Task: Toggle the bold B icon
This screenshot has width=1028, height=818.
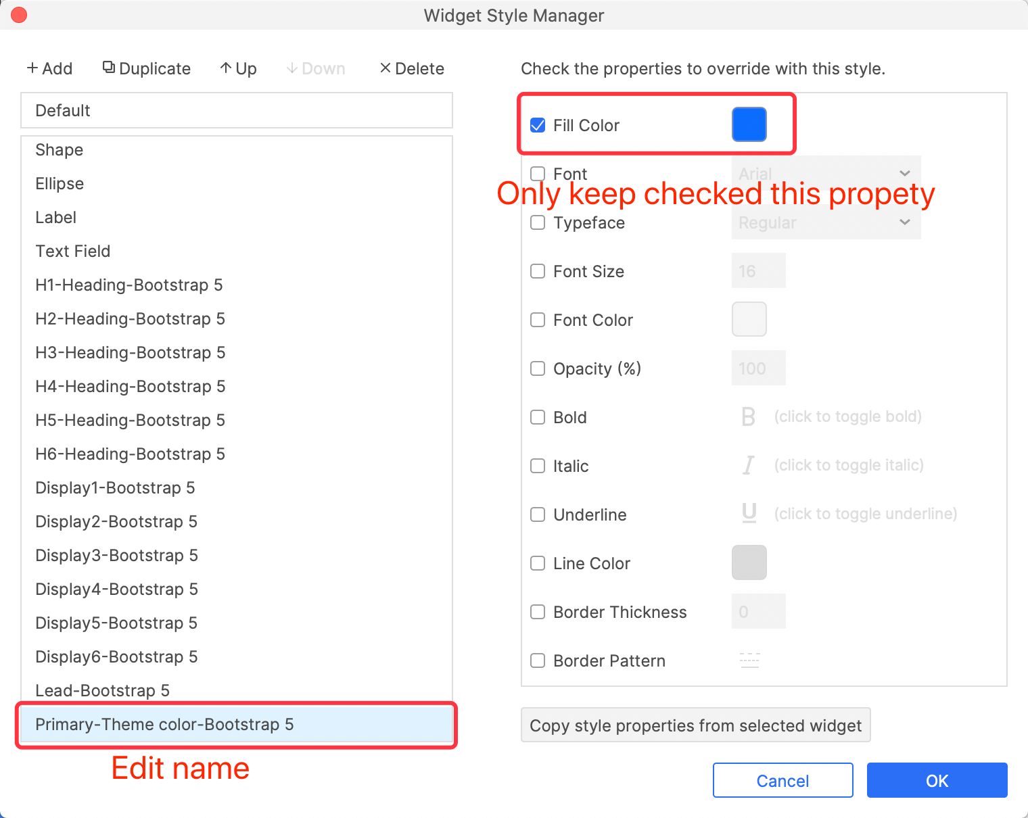Action: pyautogui.click(x=748, y=417)
